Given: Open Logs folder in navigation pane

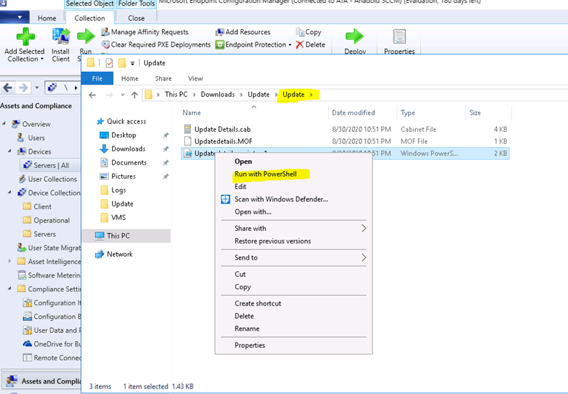Looking at the screenshot, I should point(119,190).
